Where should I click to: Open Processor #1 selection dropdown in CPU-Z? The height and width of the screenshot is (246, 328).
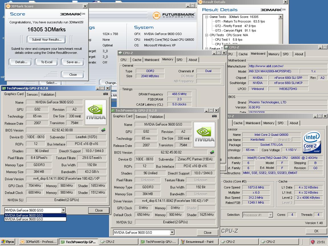coord(271,215)
